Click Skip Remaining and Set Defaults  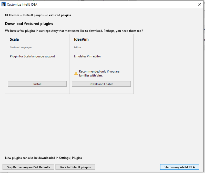(x=28, y=167)
